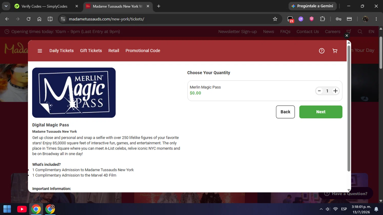The image size is (383, 215).
Task: Open the first Chrome taskbar icon
Action: coord(36,209)
